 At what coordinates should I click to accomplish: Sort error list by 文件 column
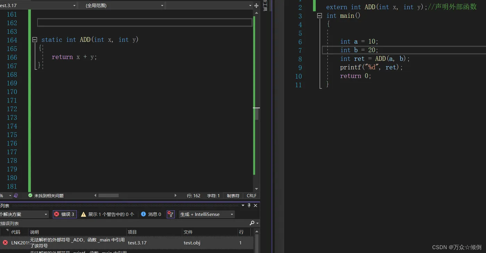click(210, 232)
